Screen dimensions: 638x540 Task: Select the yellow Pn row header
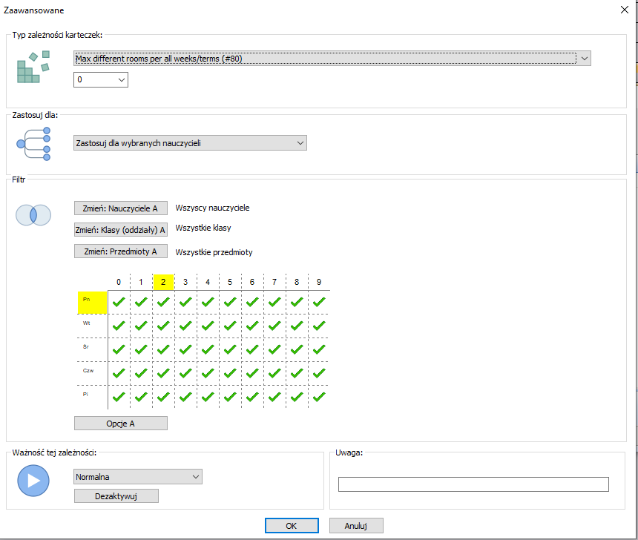(93, 302)
